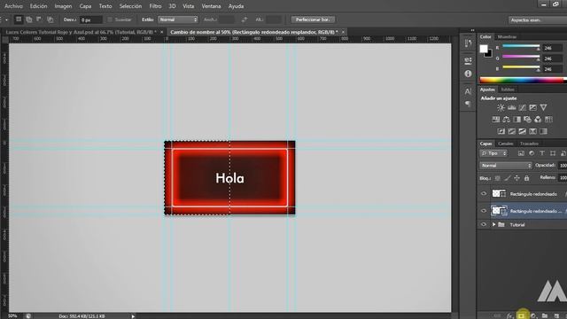This screenshot has width=567, height=319.
Task: Pick a color from the spectrum ramp
Action: click(523, 81)
